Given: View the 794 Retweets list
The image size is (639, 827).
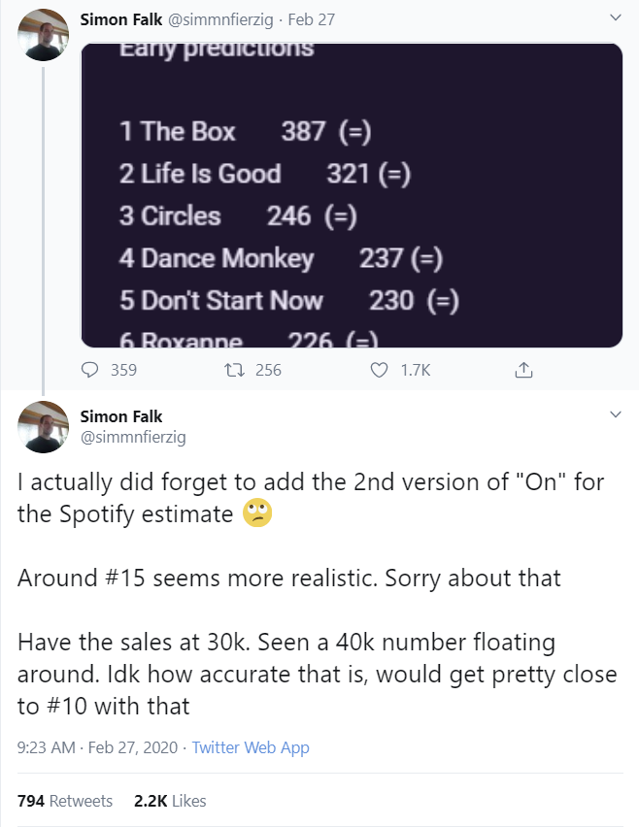Looking at the screenshot, I should (65, 801).
